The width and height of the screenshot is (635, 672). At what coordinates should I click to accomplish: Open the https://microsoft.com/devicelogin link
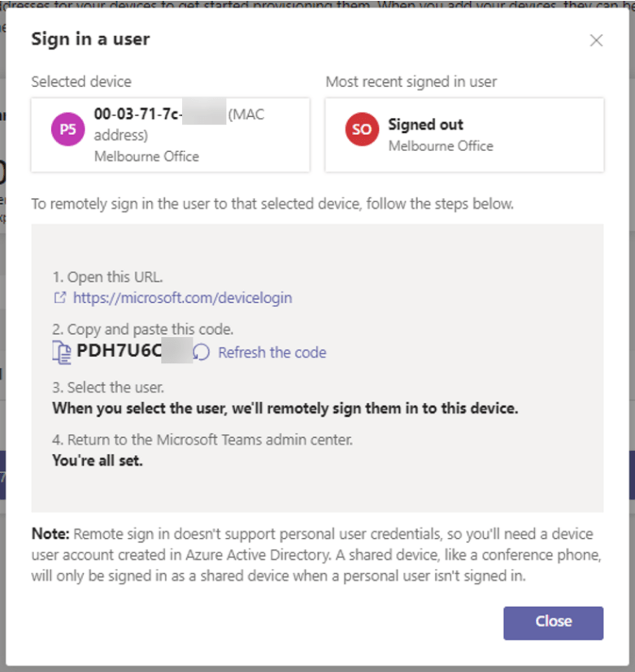[x=182, y=297]
